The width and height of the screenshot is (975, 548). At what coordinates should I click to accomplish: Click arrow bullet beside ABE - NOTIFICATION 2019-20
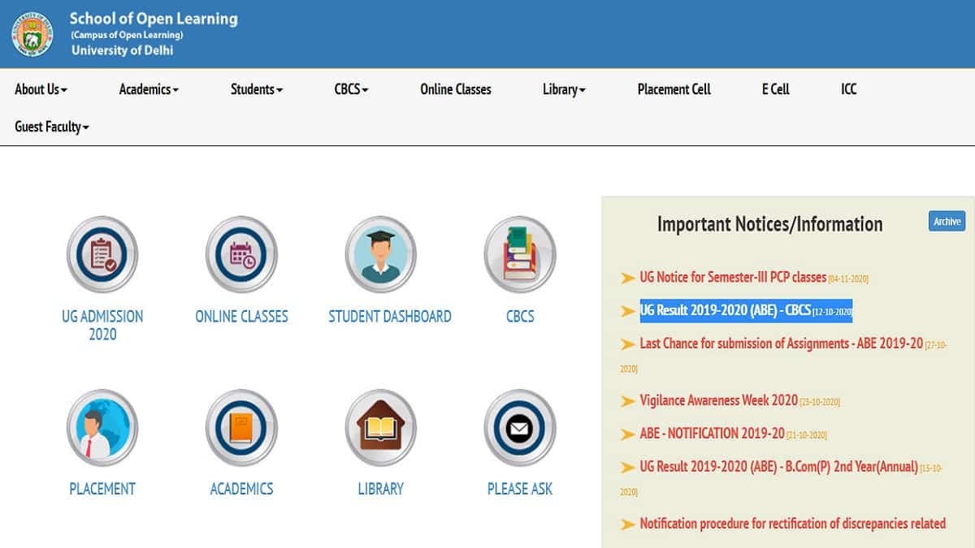point(627,434)
